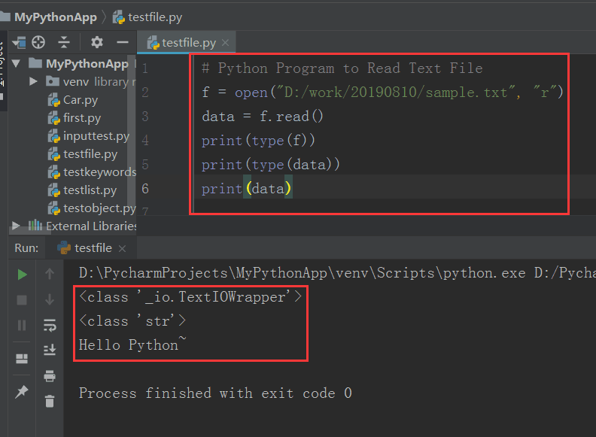
Task: Click the 'Run:' panel label
Action: [x=26, y=248]
